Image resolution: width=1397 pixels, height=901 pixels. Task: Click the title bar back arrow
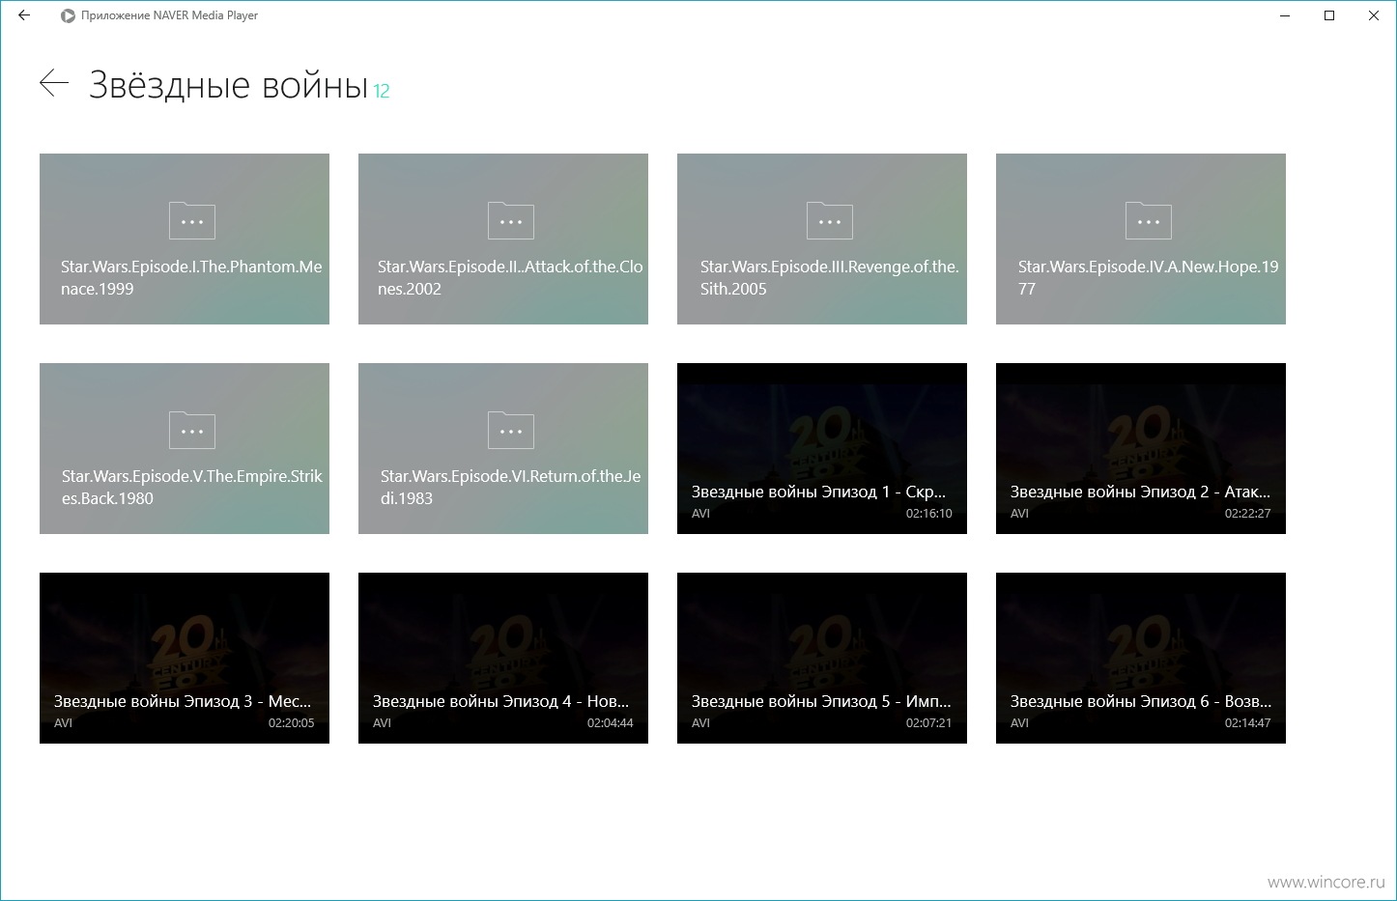tap(24, 15)
